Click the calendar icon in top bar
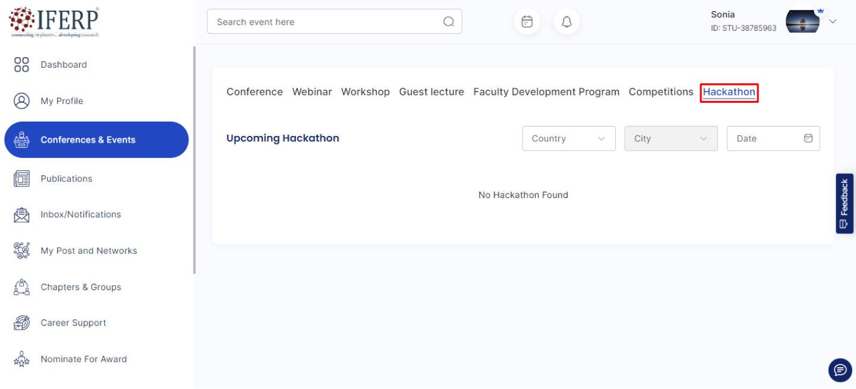 pyautogui.click(x=527, y=22)
